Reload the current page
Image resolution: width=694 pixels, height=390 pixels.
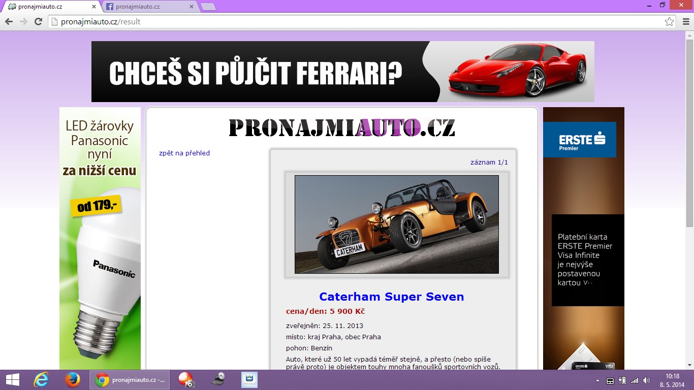tap(38, 21)
